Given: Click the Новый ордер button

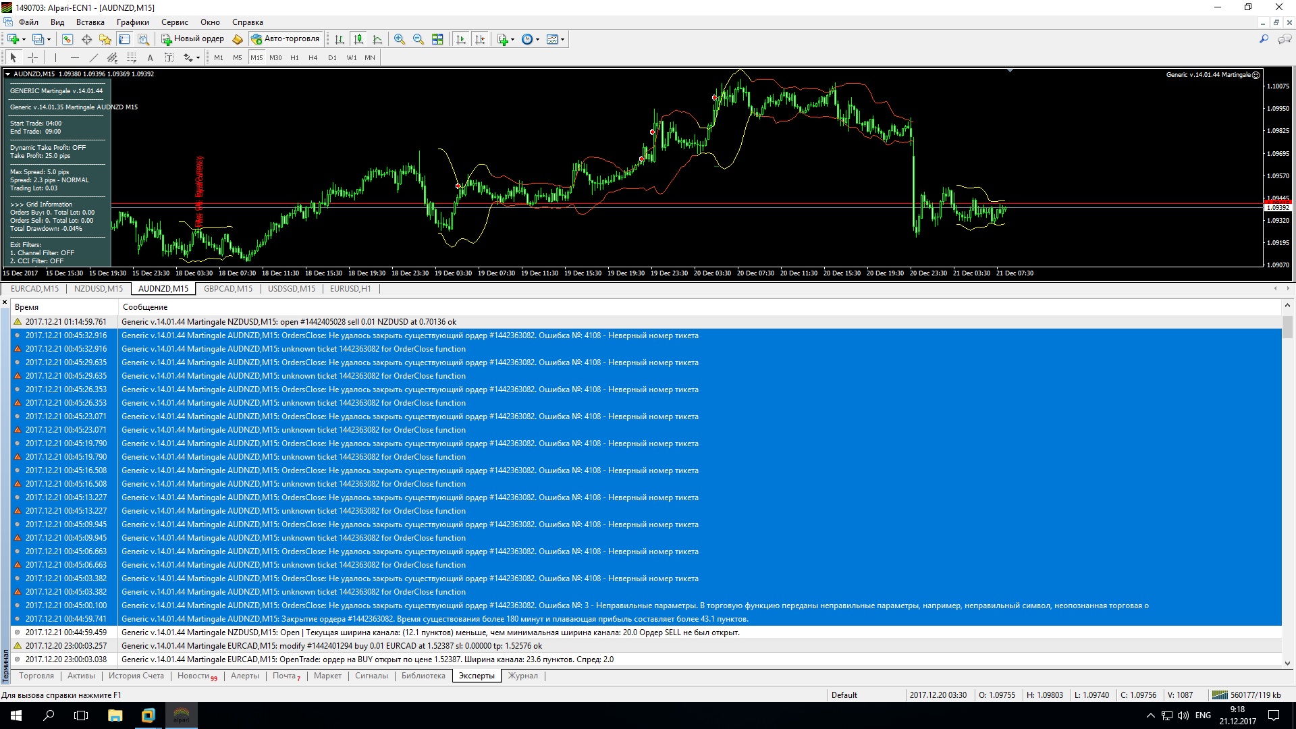Looking at the screenshot, I should click(x=192, y=39).
